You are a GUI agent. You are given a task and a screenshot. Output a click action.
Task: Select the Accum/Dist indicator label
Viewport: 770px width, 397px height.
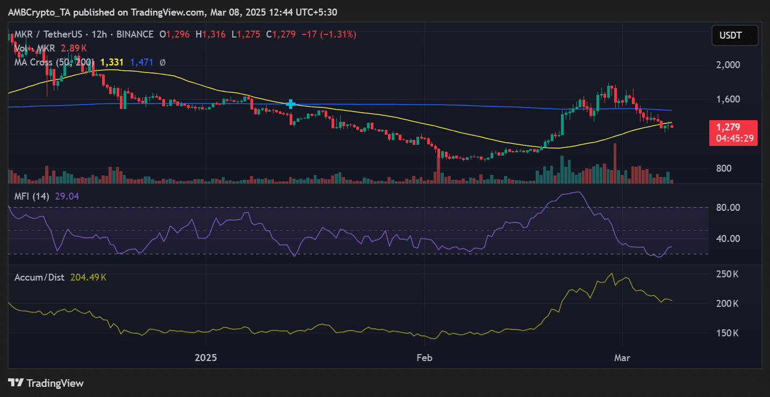tap(39, 277)
